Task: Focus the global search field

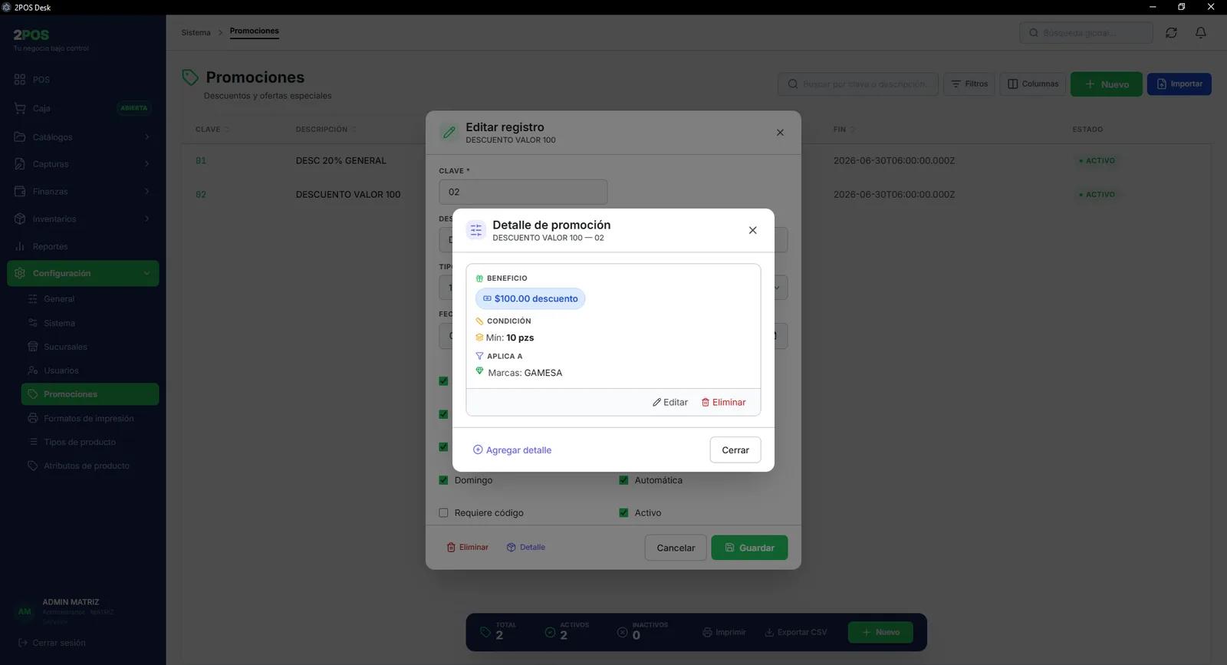Action: (x=1086, y=33)
